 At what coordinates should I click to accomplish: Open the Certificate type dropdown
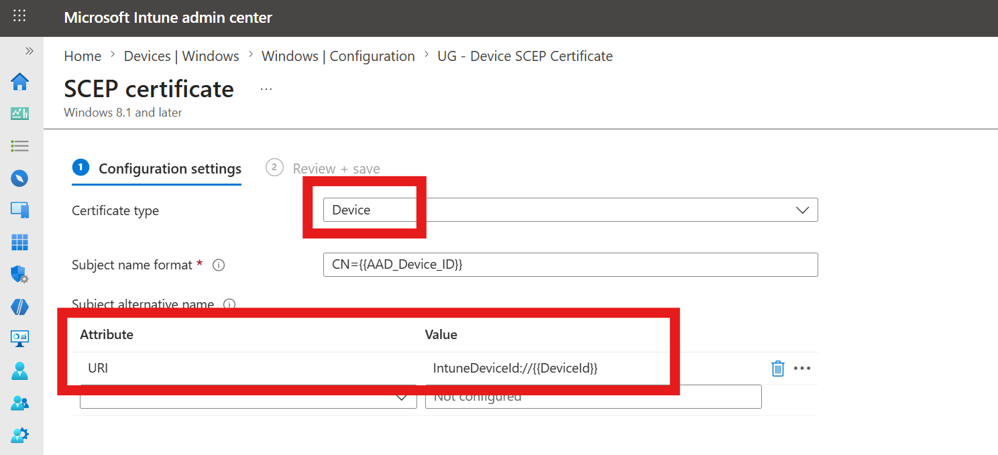tap(802, 210)
